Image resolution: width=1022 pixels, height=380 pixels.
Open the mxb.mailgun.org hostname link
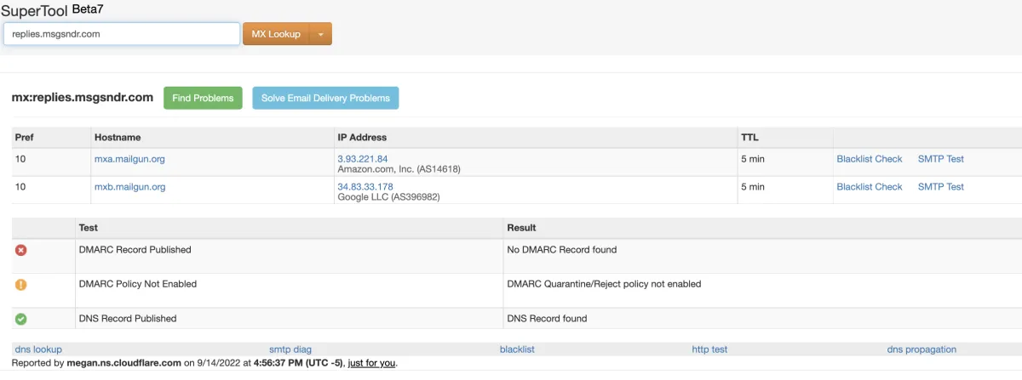(129, 187)
